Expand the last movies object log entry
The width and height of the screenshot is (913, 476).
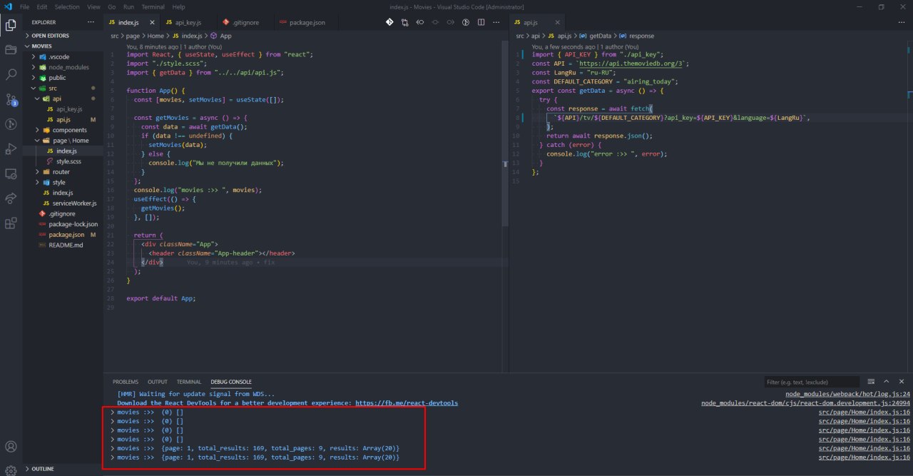(112, 457)
